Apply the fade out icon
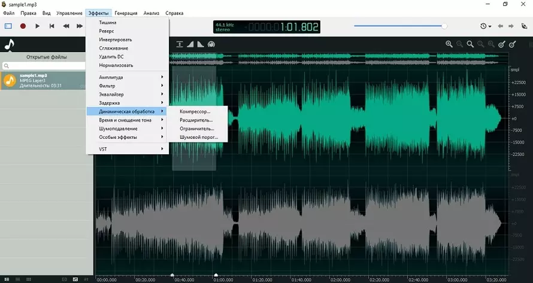 coord(201,44)
